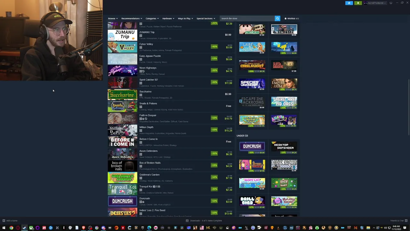This screenshot has width=410, height=231.
Task: Open the KermitTheHermit account dropdown
Action: point(375,3)
